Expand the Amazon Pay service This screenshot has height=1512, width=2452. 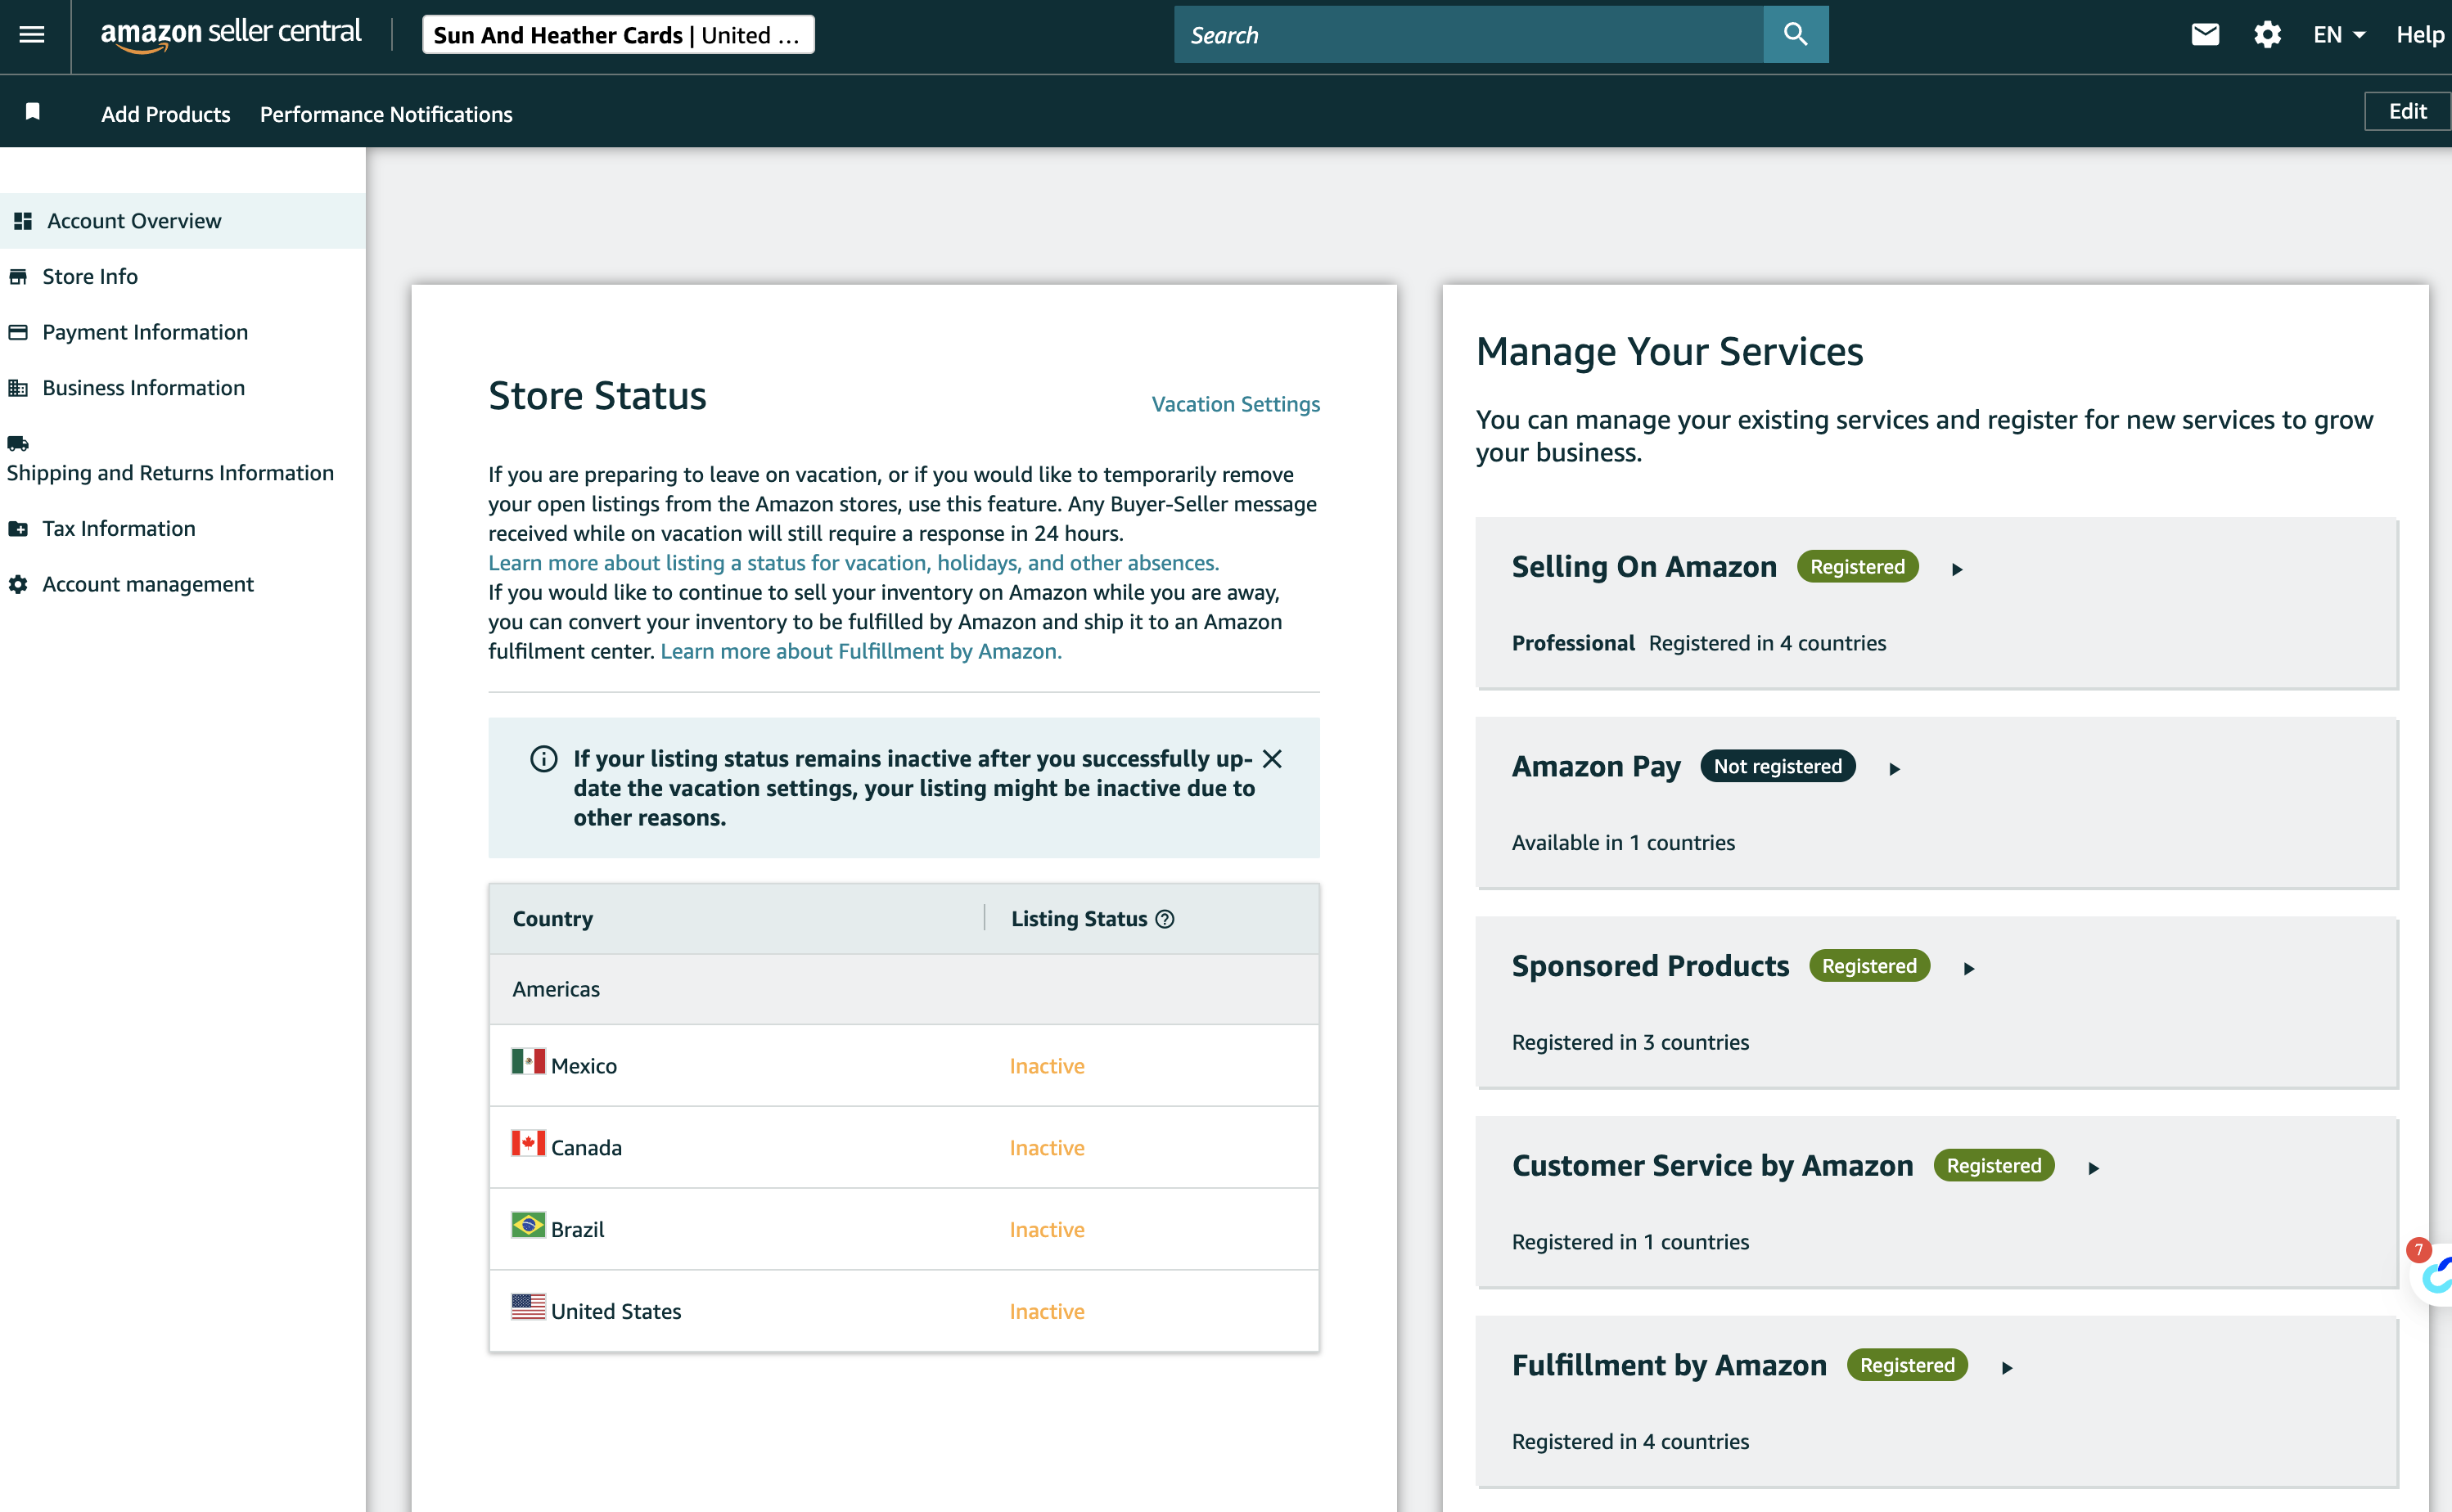pyautogui.click(x=1894, y=769)
